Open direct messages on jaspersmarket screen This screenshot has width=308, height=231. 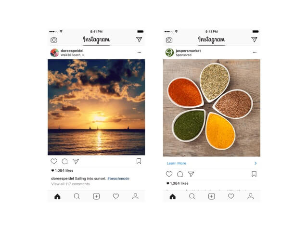coord(254,39)
